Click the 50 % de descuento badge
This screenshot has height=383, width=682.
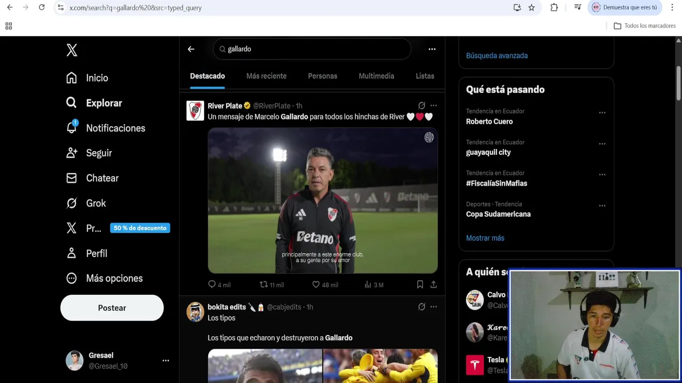click(x=140, y=228)
